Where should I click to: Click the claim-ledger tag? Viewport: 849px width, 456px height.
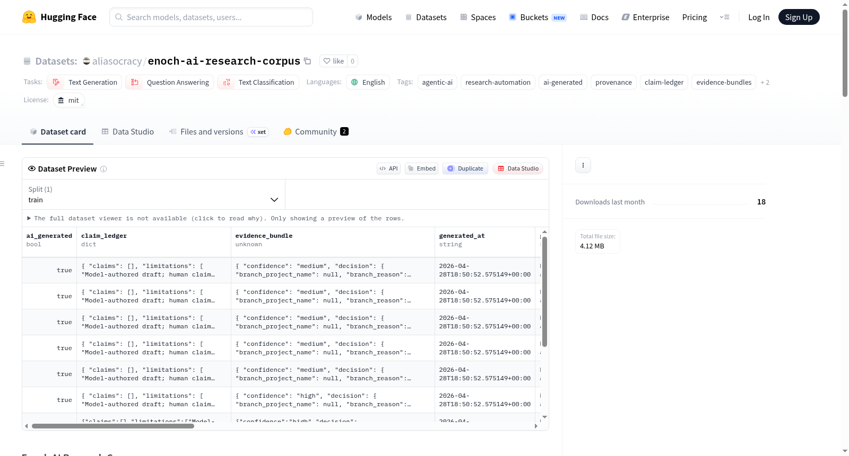[x=664, y=82]
